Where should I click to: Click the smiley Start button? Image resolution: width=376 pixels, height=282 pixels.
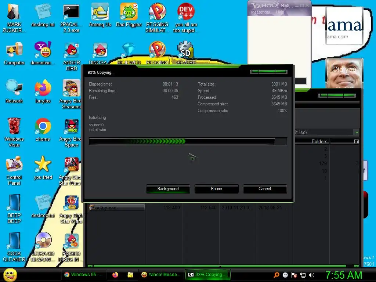point(10,275)
